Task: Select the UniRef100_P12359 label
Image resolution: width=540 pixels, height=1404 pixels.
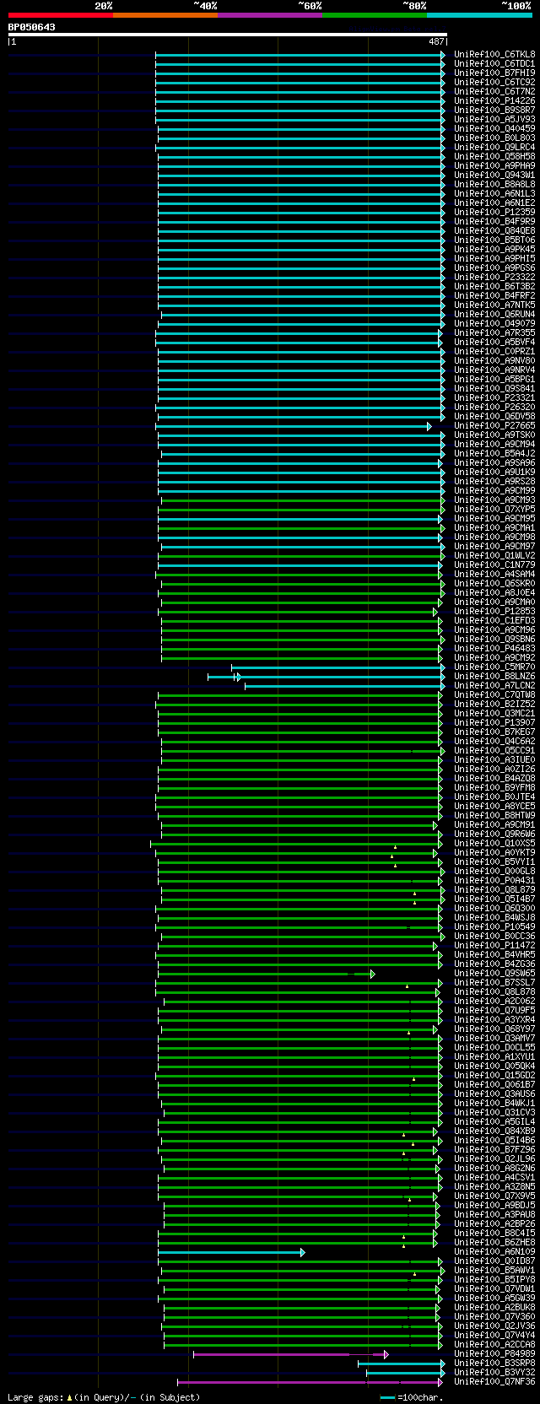Action: pyautogui.click(x=494, y=212)
